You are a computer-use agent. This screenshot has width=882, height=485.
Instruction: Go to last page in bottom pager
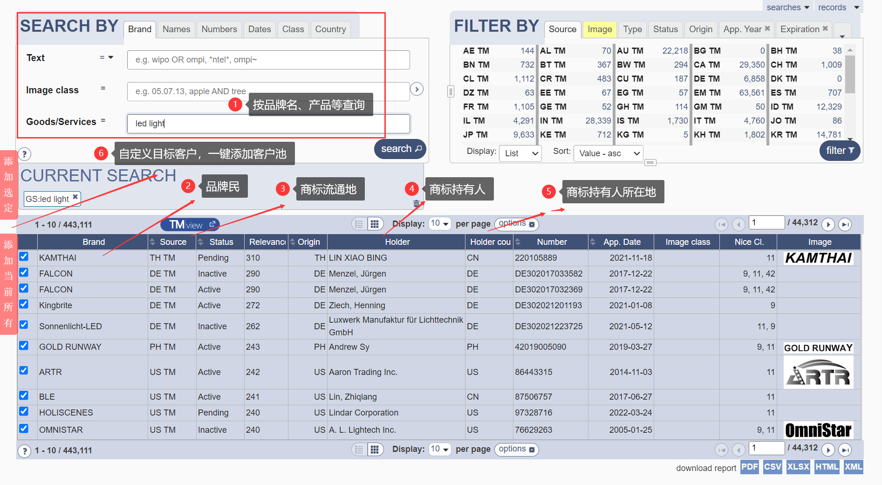tap(845, 450)
